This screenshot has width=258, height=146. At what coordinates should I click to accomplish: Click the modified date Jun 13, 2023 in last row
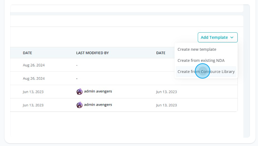[x=167, y=105]
